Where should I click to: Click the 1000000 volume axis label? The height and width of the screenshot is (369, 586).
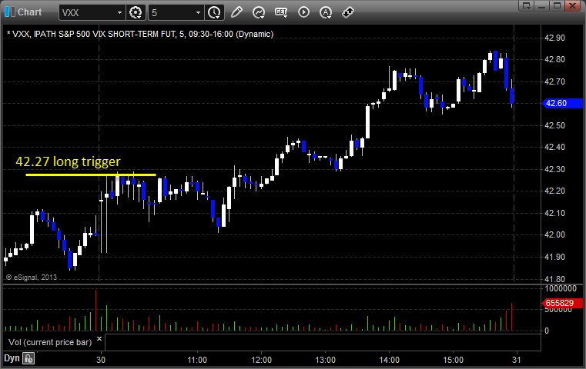(x=561, y=289)
